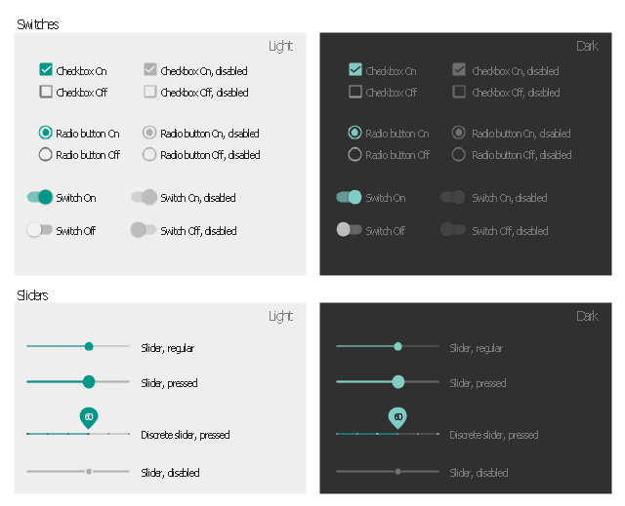This screenshot has height=506, width=625.
Task: Disable the dark theme 'Switch On' toggle
Action: [350, 197]
